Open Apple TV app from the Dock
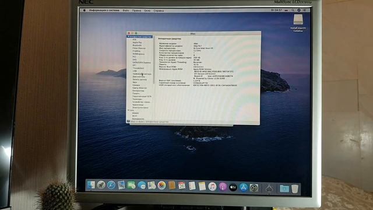 point(233,187)
